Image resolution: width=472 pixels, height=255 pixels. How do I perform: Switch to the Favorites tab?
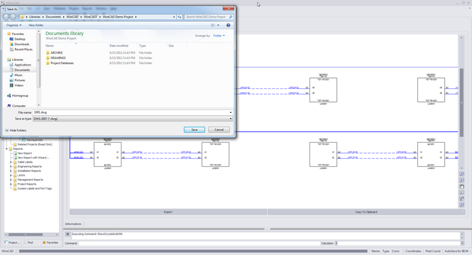pyautogui.click(x=50, y=243)
